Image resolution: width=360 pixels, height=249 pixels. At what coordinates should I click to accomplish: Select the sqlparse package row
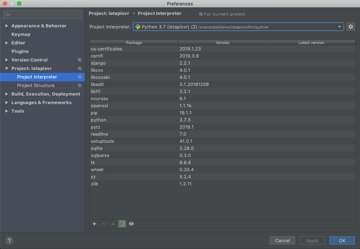(x=223, y=155)
